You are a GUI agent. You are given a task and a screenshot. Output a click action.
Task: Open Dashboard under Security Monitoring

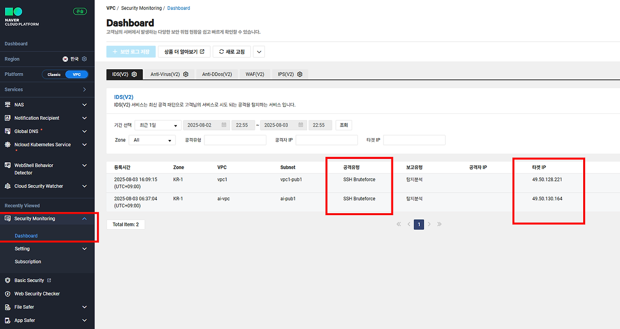[x=26, y=236]
